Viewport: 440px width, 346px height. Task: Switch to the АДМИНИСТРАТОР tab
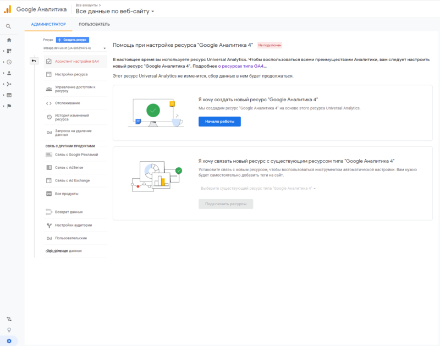(48, 24)
